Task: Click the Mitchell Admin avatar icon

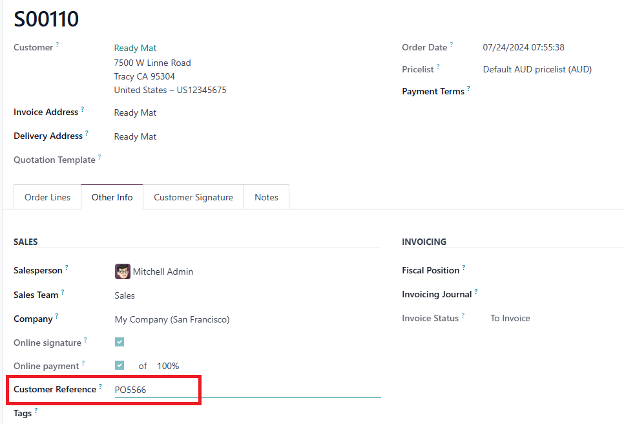Action: [122, 271]
